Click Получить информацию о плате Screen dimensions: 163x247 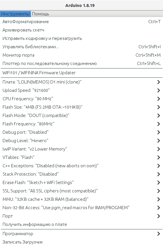pyautogui.click(x=81, y=224)
